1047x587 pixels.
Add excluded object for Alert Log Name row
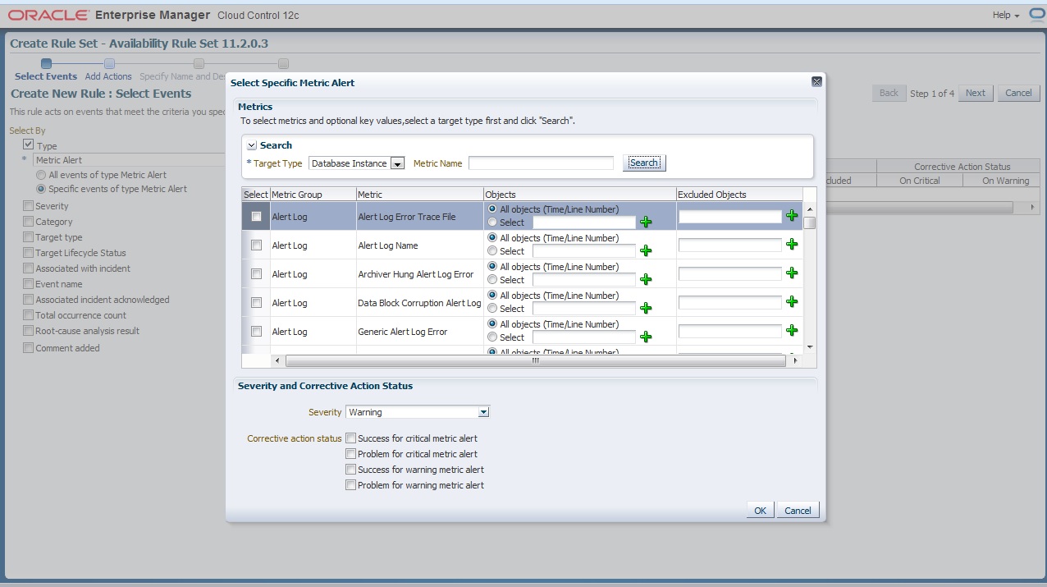(792, 245)
